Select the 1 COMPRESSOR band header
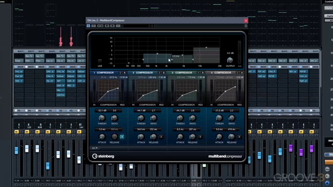 click(x=104, y=73)
